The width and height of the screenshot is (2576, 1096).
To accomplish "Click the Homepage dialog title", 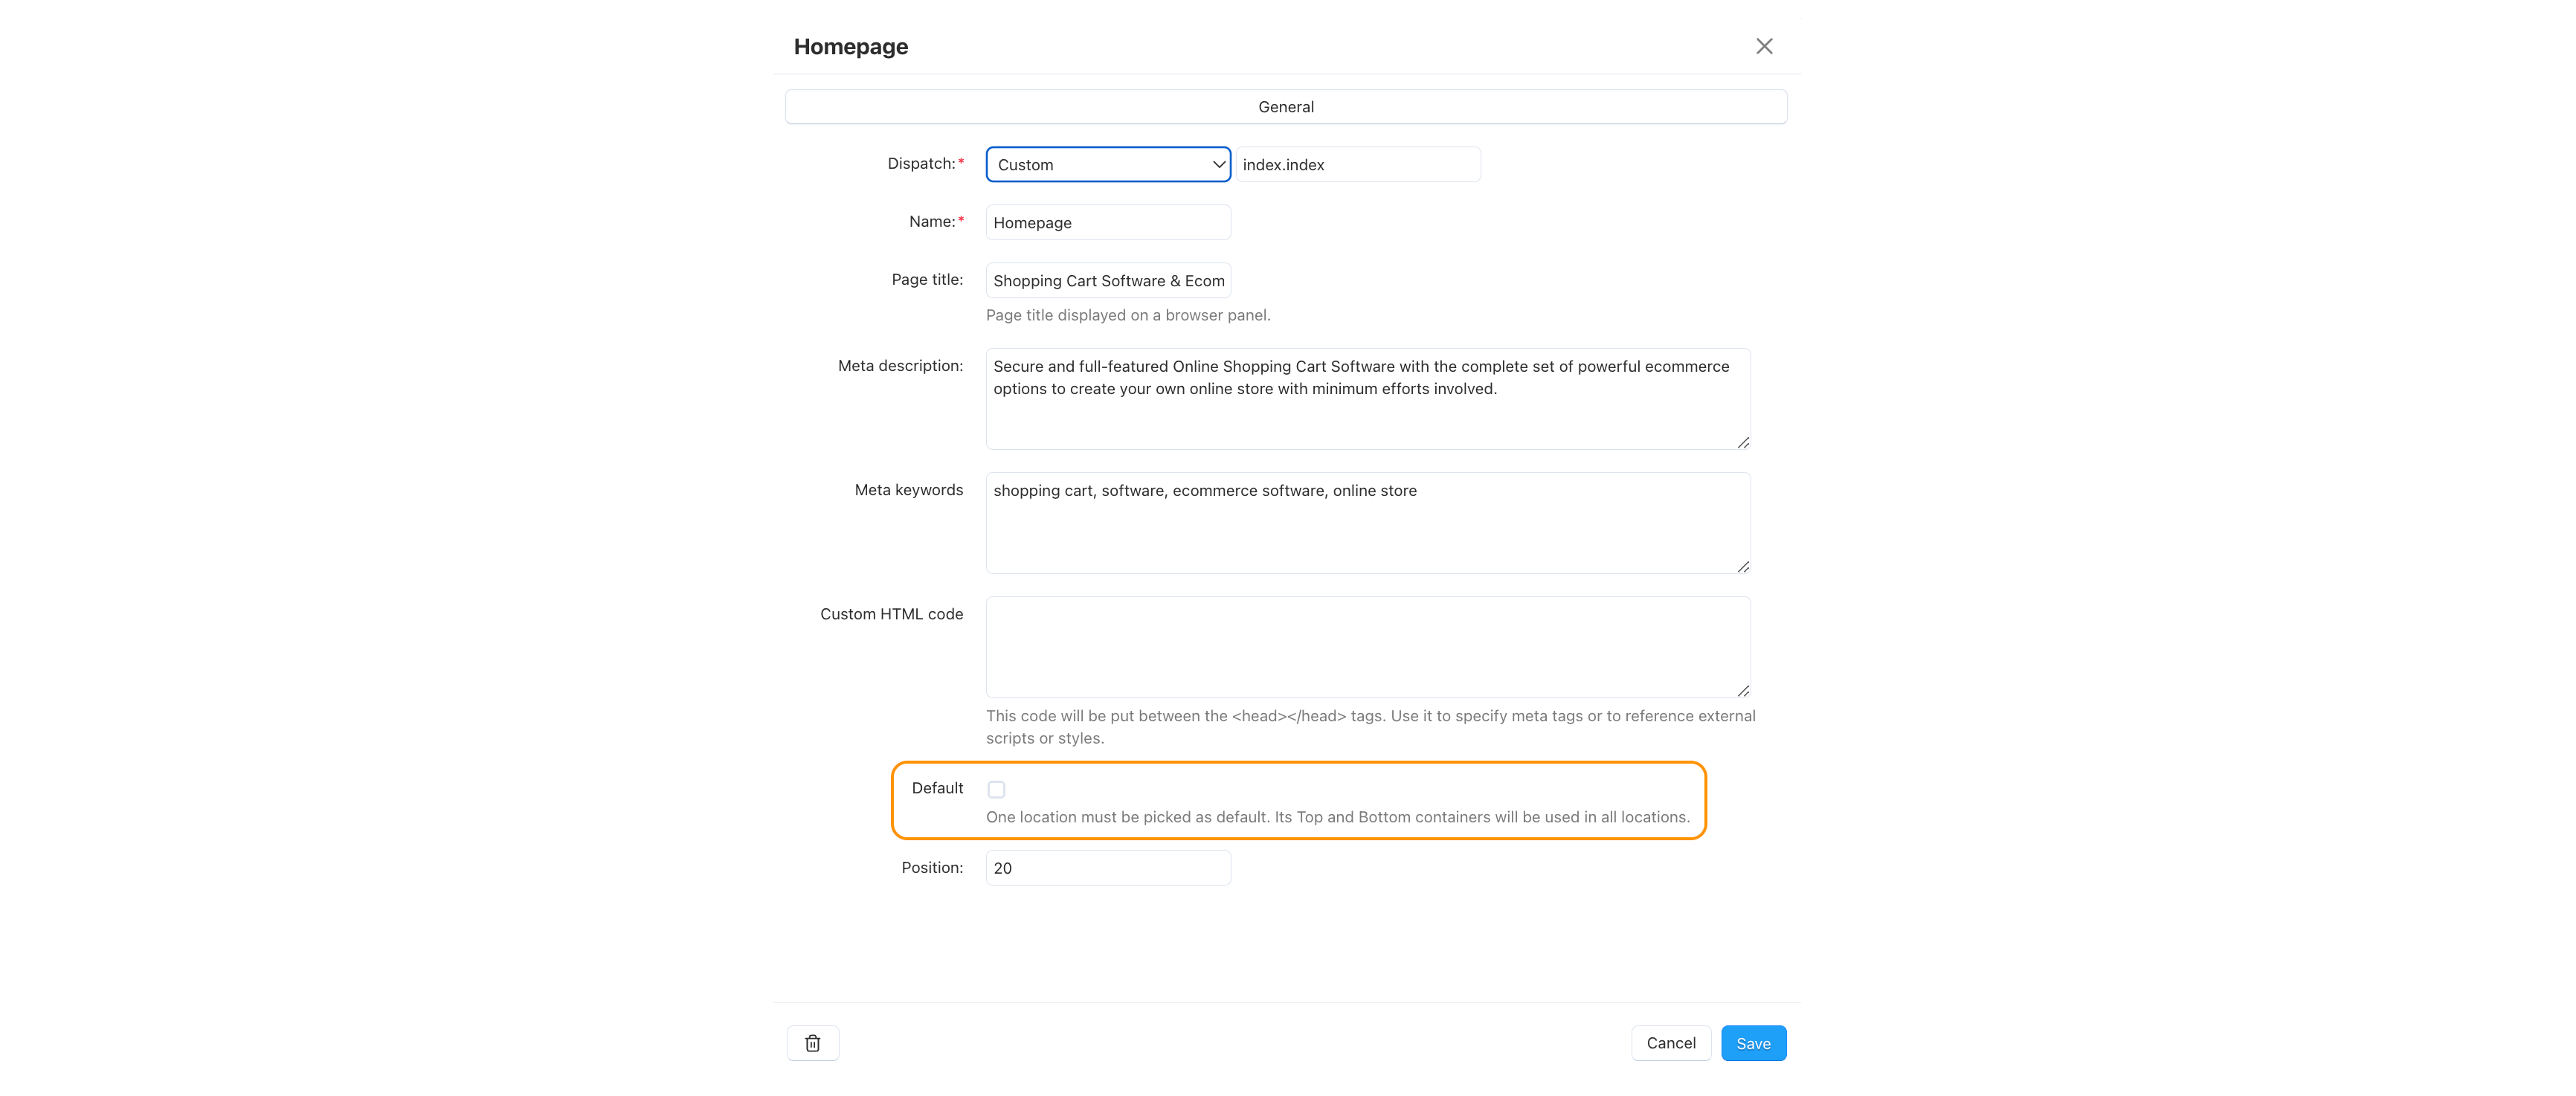I will coord(851,46).
